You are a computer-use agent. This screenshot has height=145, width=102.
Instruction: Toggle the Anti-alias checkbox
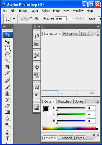point(70,19)
